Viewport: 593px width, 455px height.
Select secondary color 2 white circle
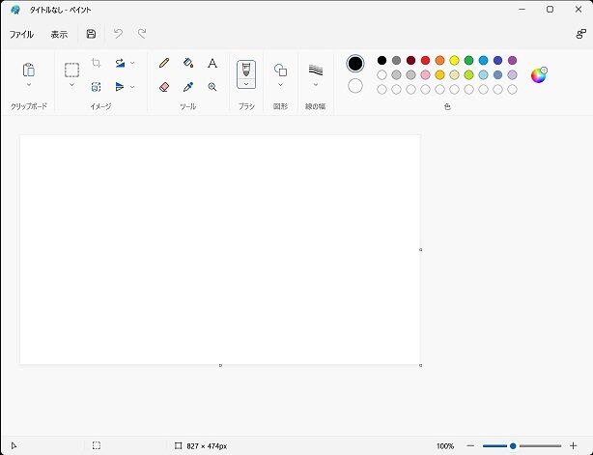[x=355, y=86]
